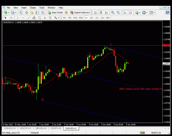
Task: Switch to the USDJPY,H4 chart tab
Action: click(x=56, y=128)
